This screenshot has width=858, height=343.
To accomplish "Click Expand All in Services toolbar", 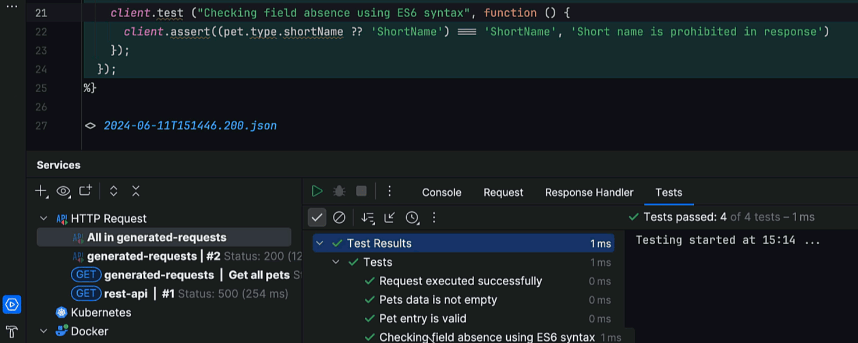I will click(113, 192).
